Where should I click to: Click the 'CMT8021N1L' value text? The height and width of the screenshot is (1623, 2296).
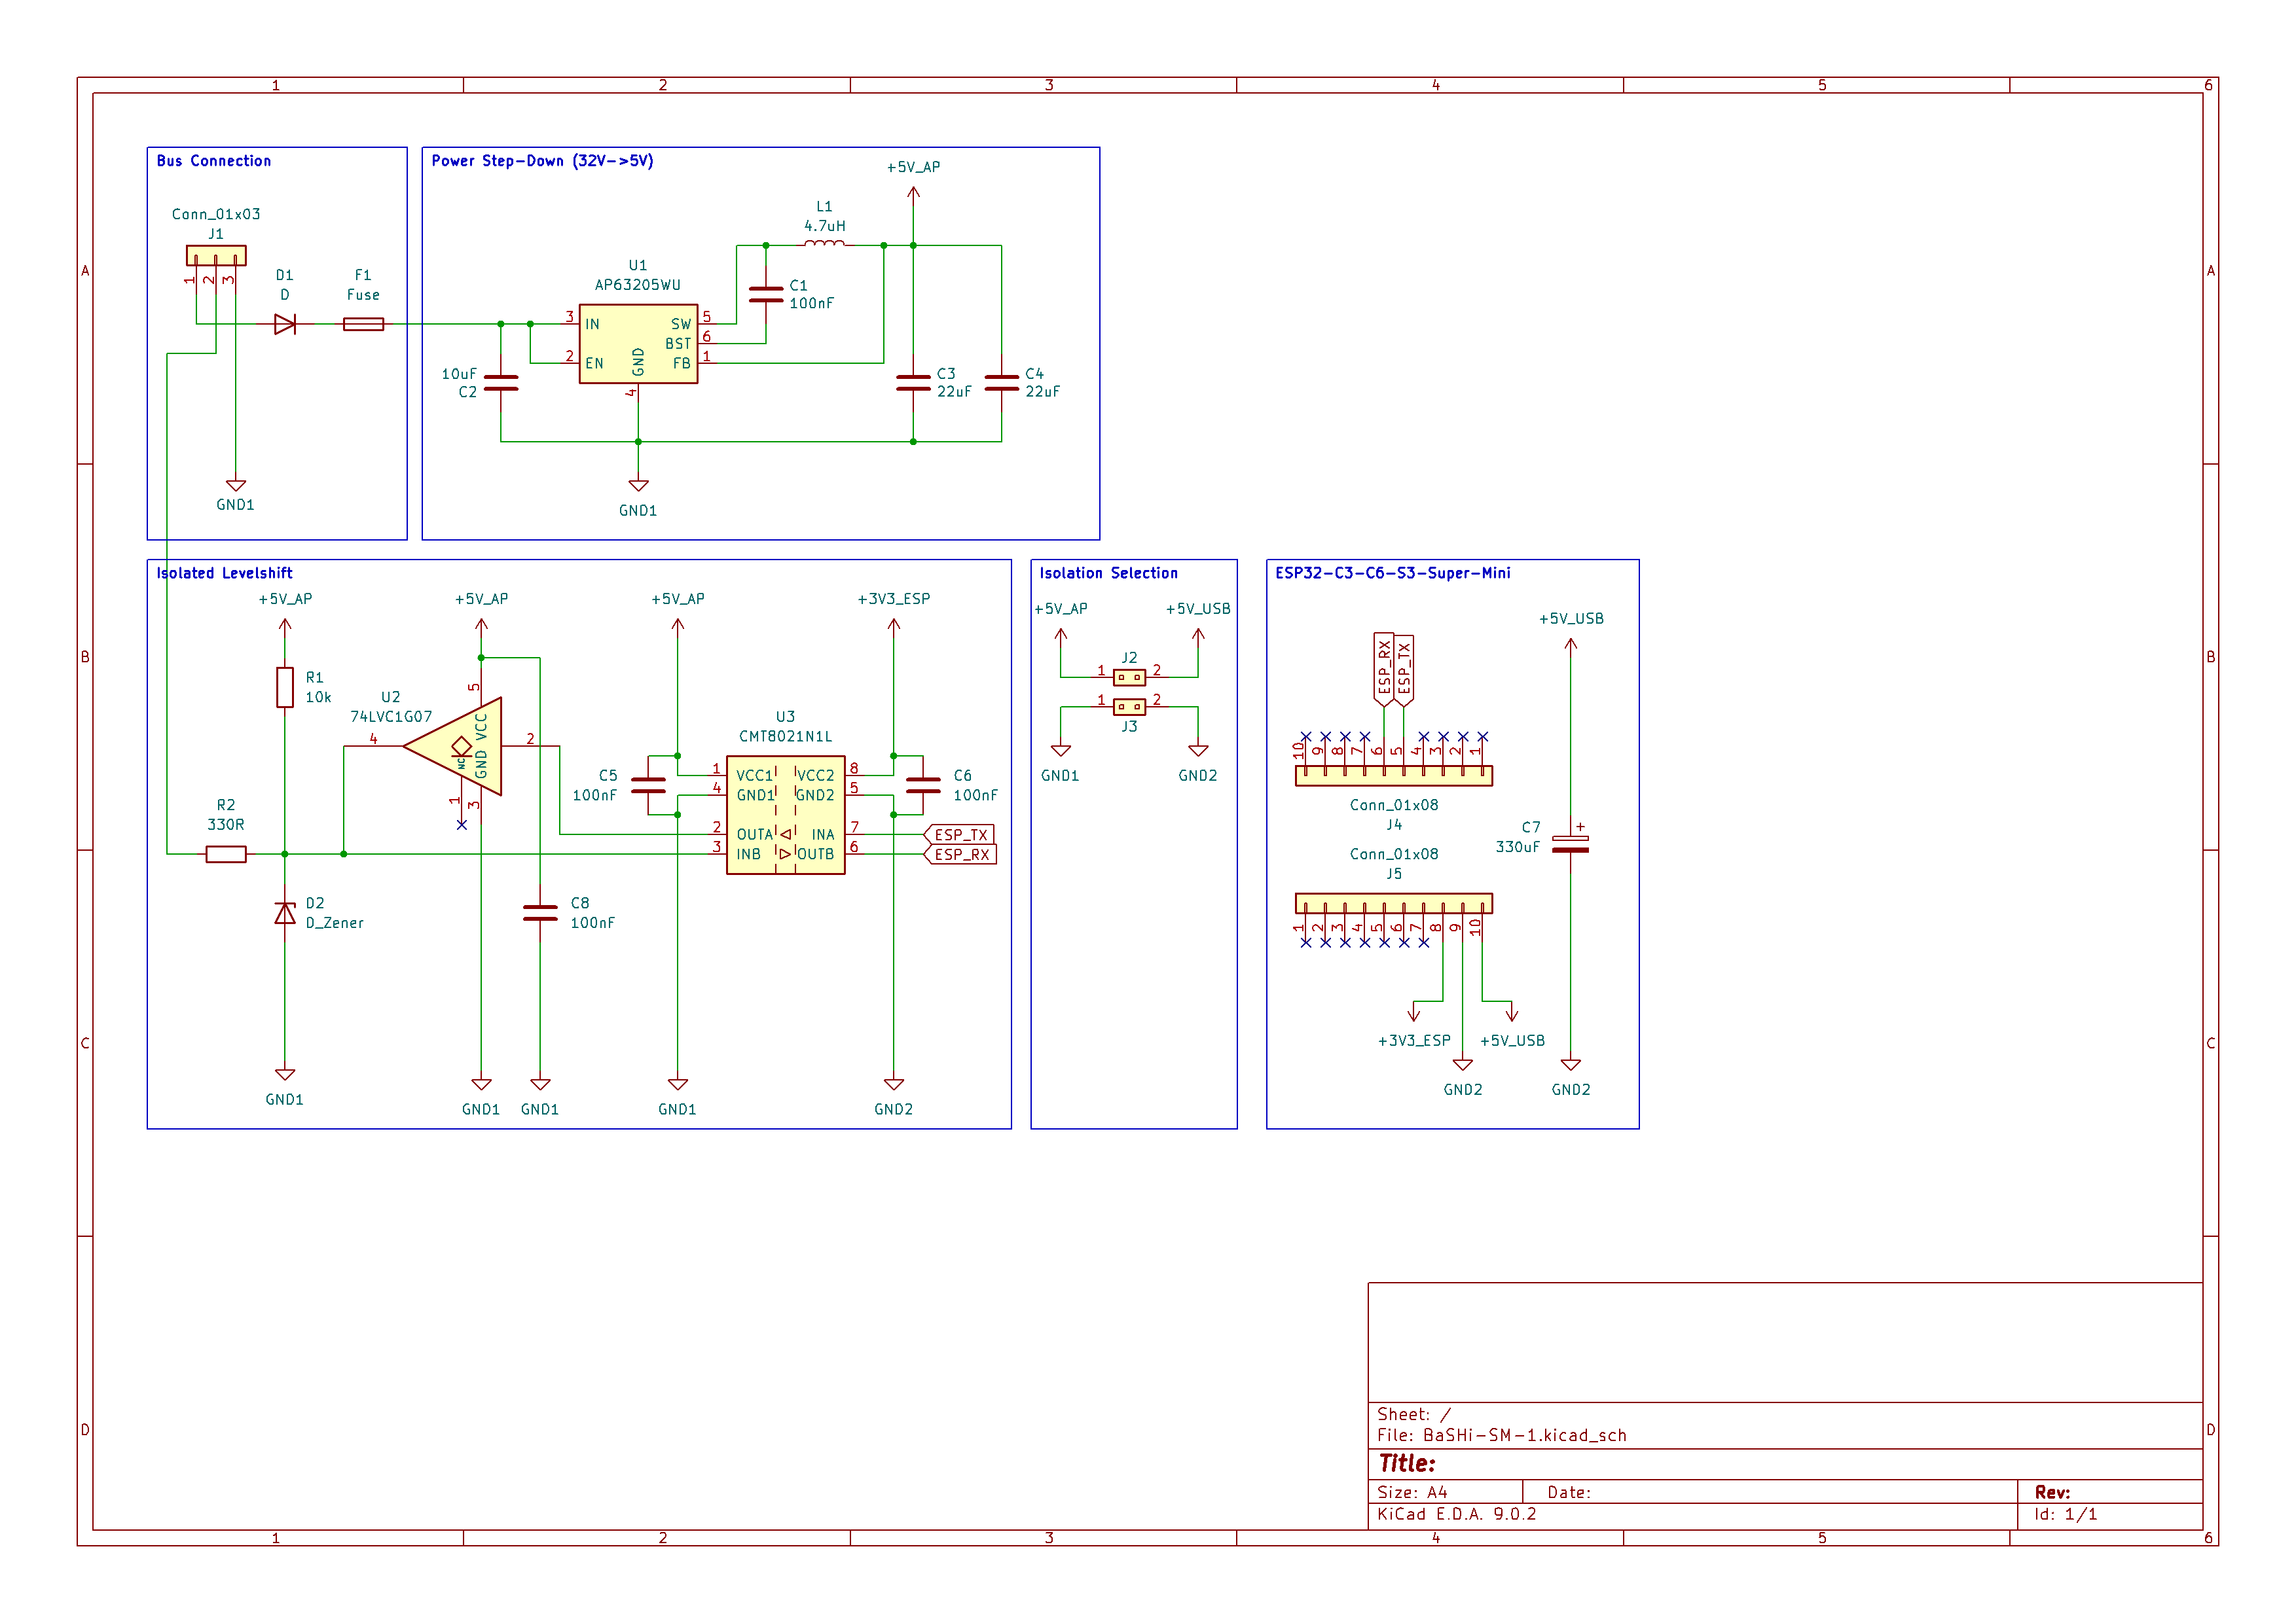(x=786, y=736)
